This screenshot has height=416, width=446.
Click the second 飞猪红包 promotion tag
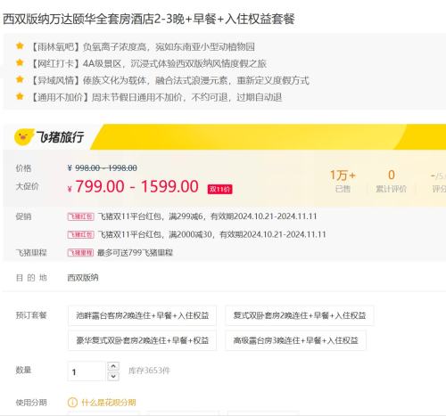[81, 234]
